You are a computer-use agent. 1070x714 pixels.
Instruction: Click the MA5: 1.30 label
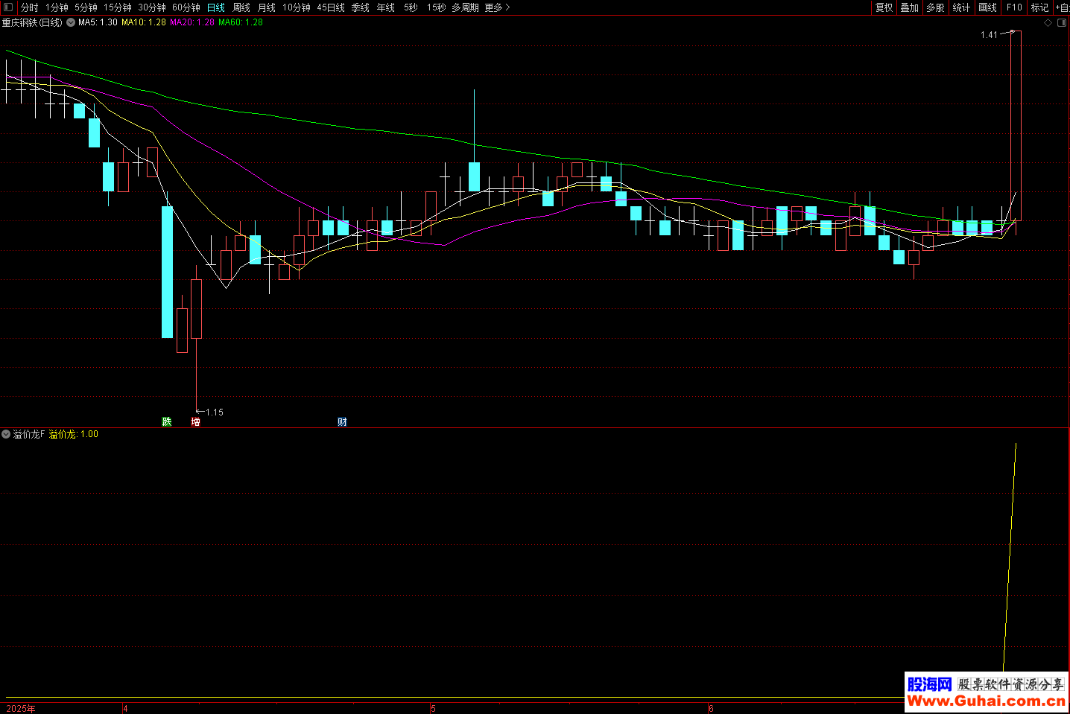click(x=98, y=23)
